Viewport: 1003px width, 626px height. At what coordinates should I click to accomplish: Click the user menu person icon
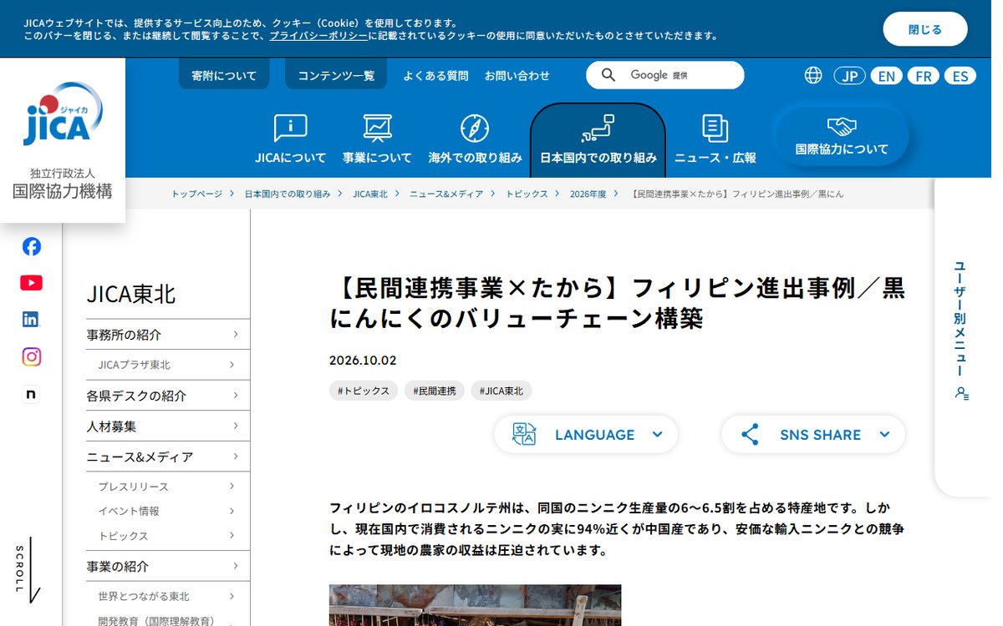pyautogui.click(x=962, y=392)
